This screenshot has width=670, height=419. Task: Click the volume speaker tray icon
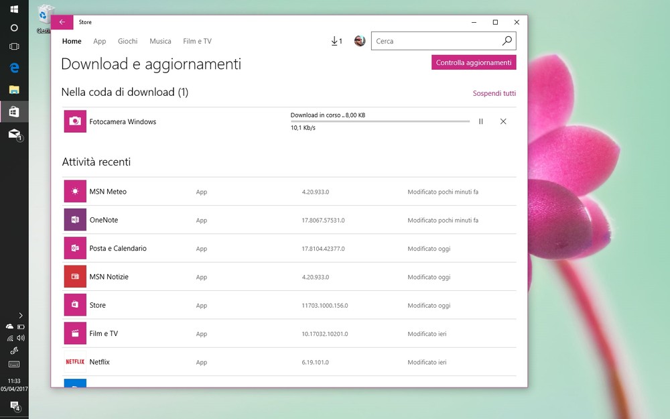click(x=21, y=338)
